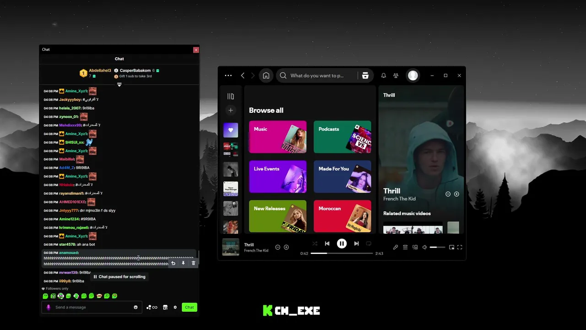Add track to playlist in player bar
The width and height of the screenshot is (586, 330).
coord(286,247)
